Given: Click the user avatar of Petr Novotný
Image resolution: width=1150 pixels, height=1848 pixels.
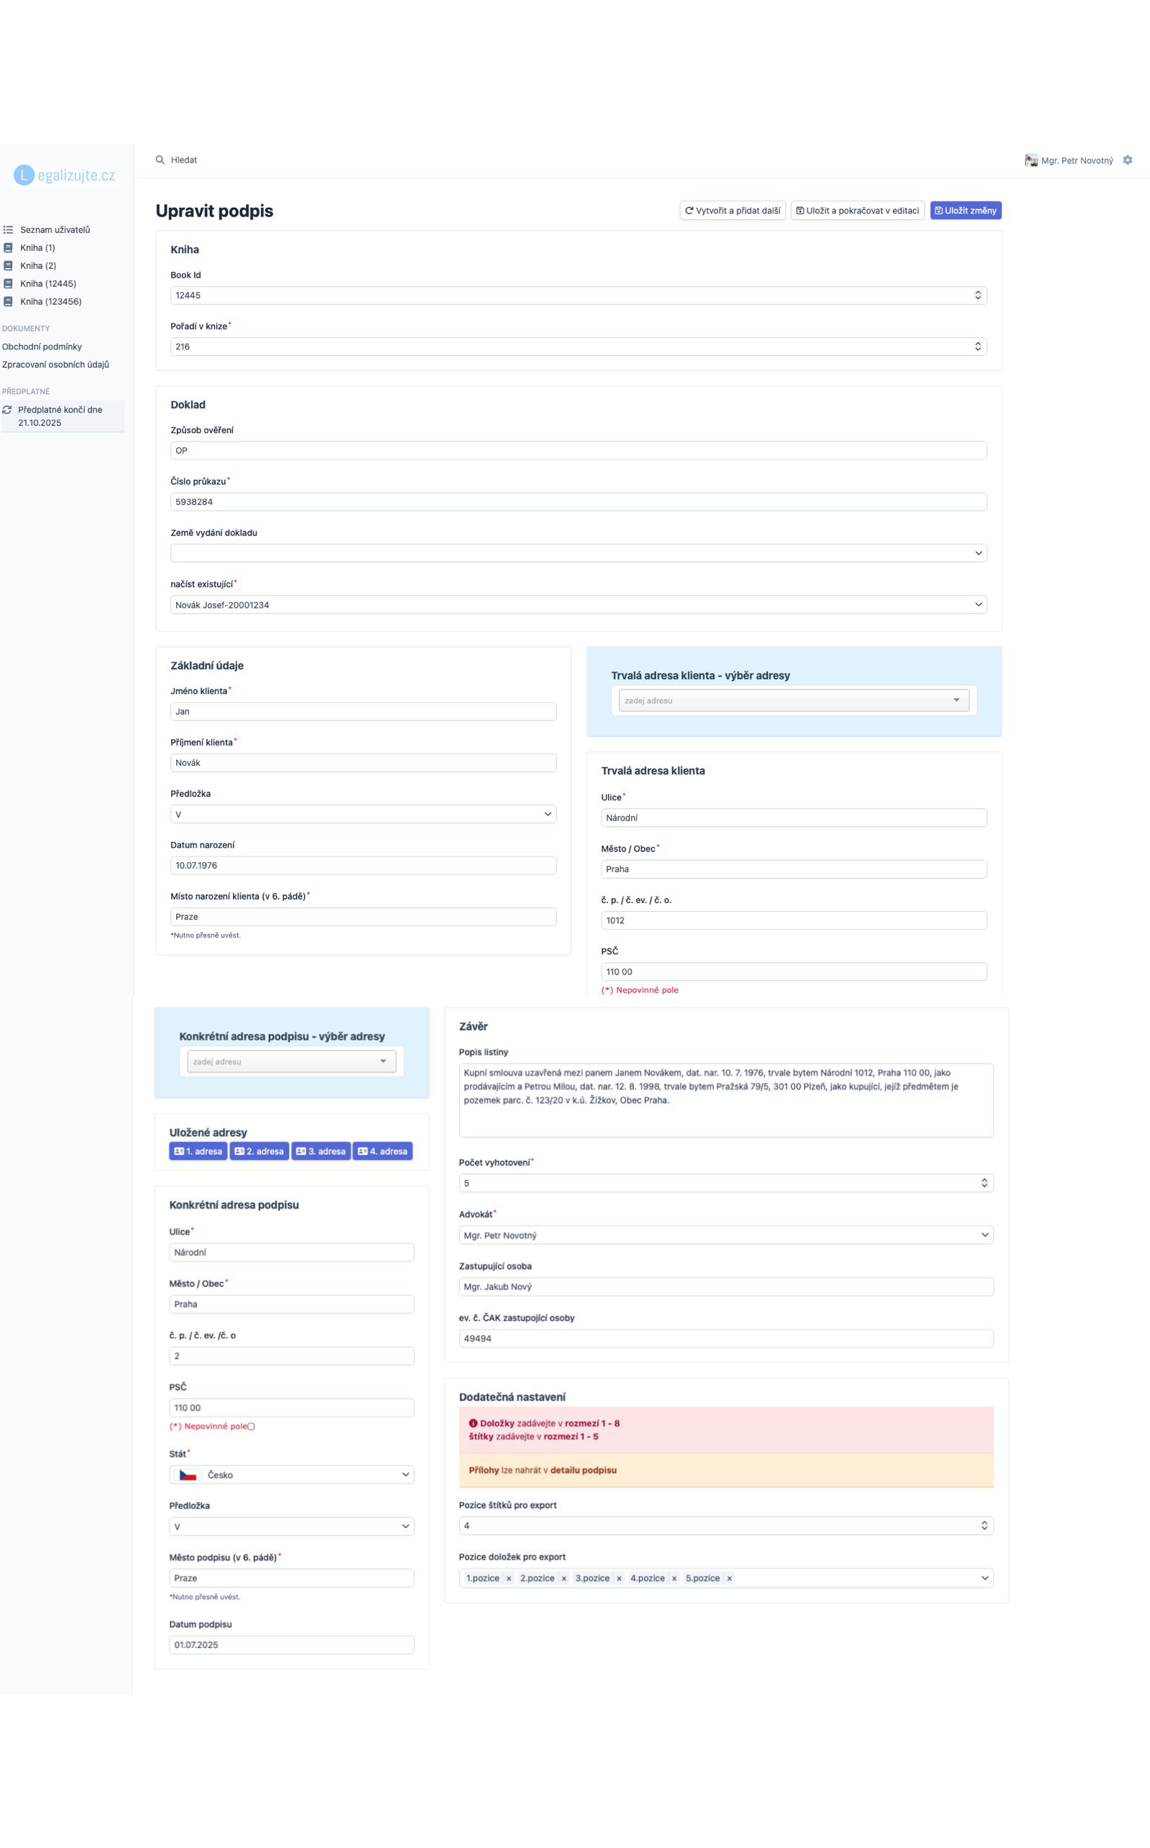Looking at the screenshot, I should pyautogui.click(x=1031, y=160).
